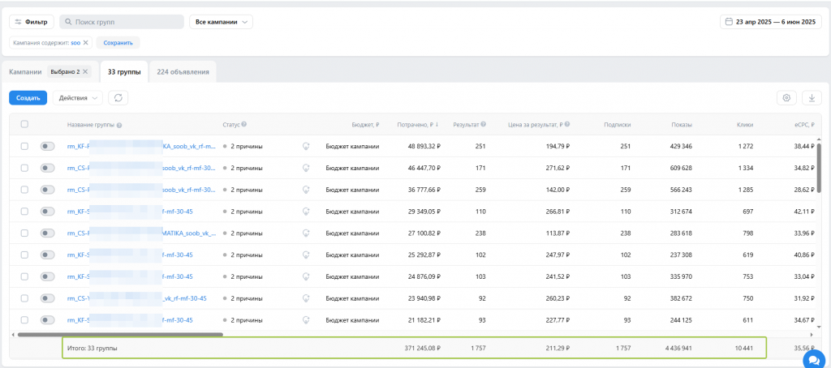
Task: Open recommendation icon in 25 292,87 ₽ row
Action: (306, 255)
